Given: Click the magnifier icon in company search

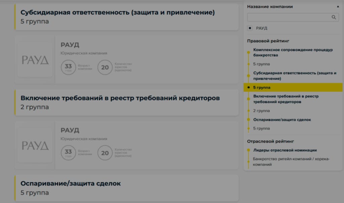Looking at the screenshot, I should point(334,17).
